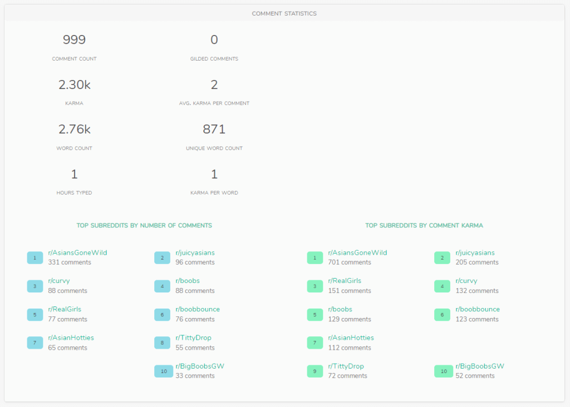
Task: Click the 2.30k karma value
Action: [x=74, y=85]
